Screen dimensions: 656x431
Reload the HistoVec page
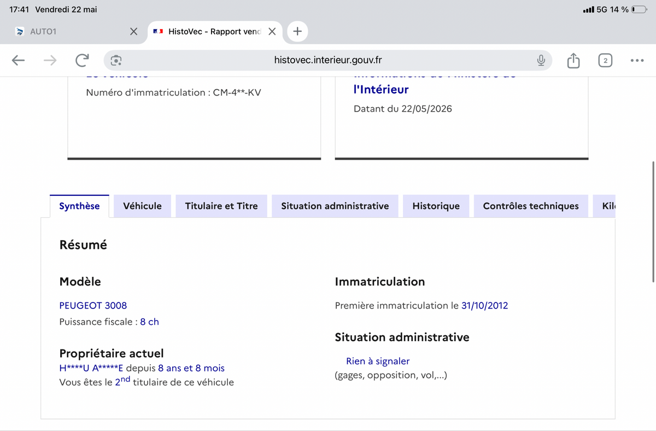82,60
